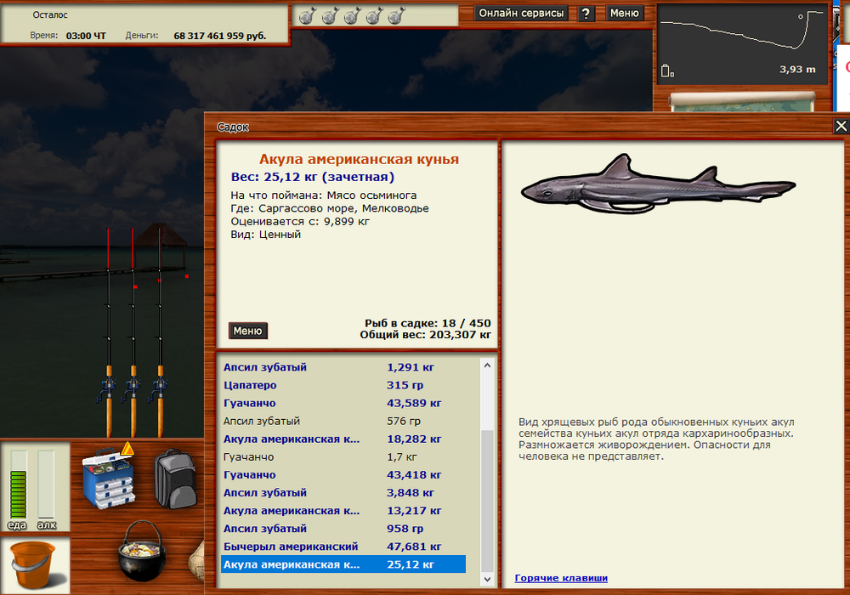Click the orange bucket icon
This screenshot has height=595, width=850.
pos(32,563)
